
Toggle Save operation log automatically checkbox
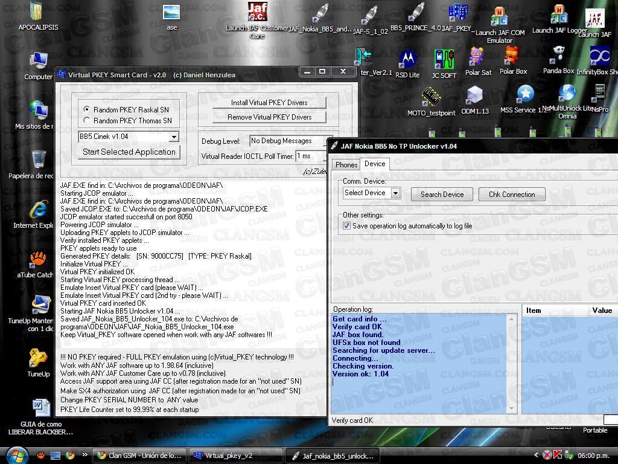(x=346, y=226)
